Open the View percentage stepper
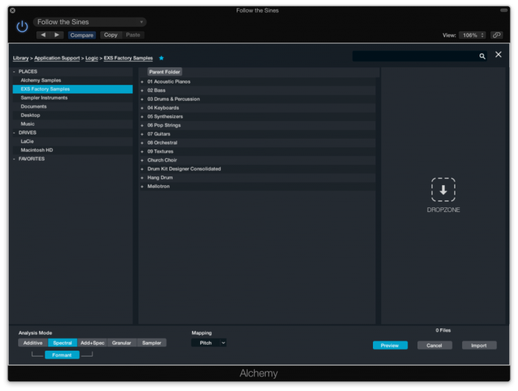This screenshot has height=391, width=518. 482,35
